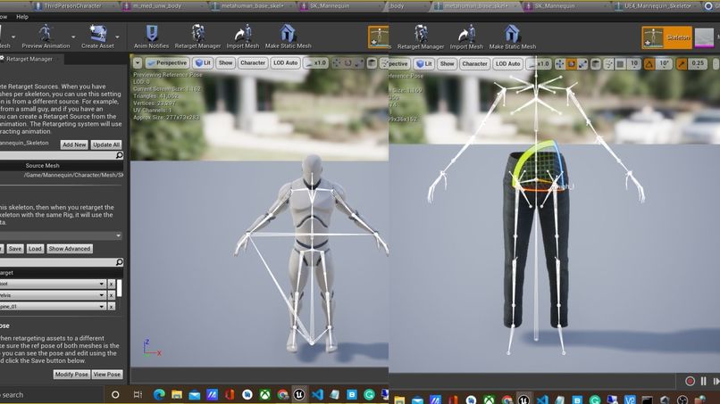This screenshot has height=404, width=720.
Task: Open scale snap 0.25 dropdown
Action: point(698,64)
